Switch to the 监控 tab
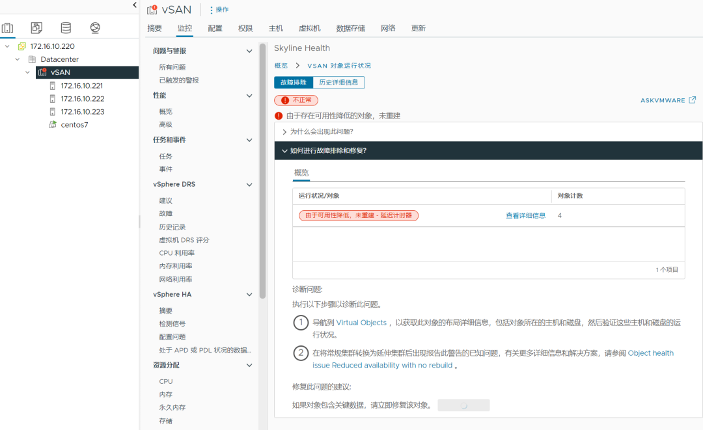 (x=185, y=28)
